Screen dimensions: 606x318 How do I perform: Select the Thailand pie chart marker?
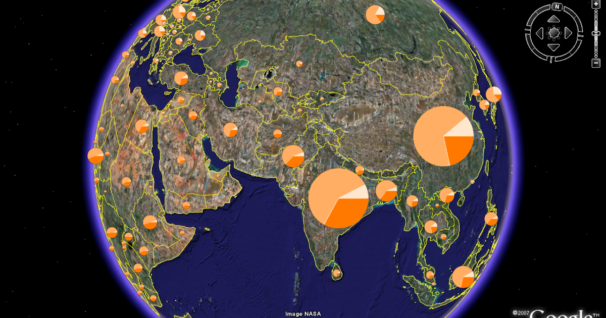tap(431, 227)
